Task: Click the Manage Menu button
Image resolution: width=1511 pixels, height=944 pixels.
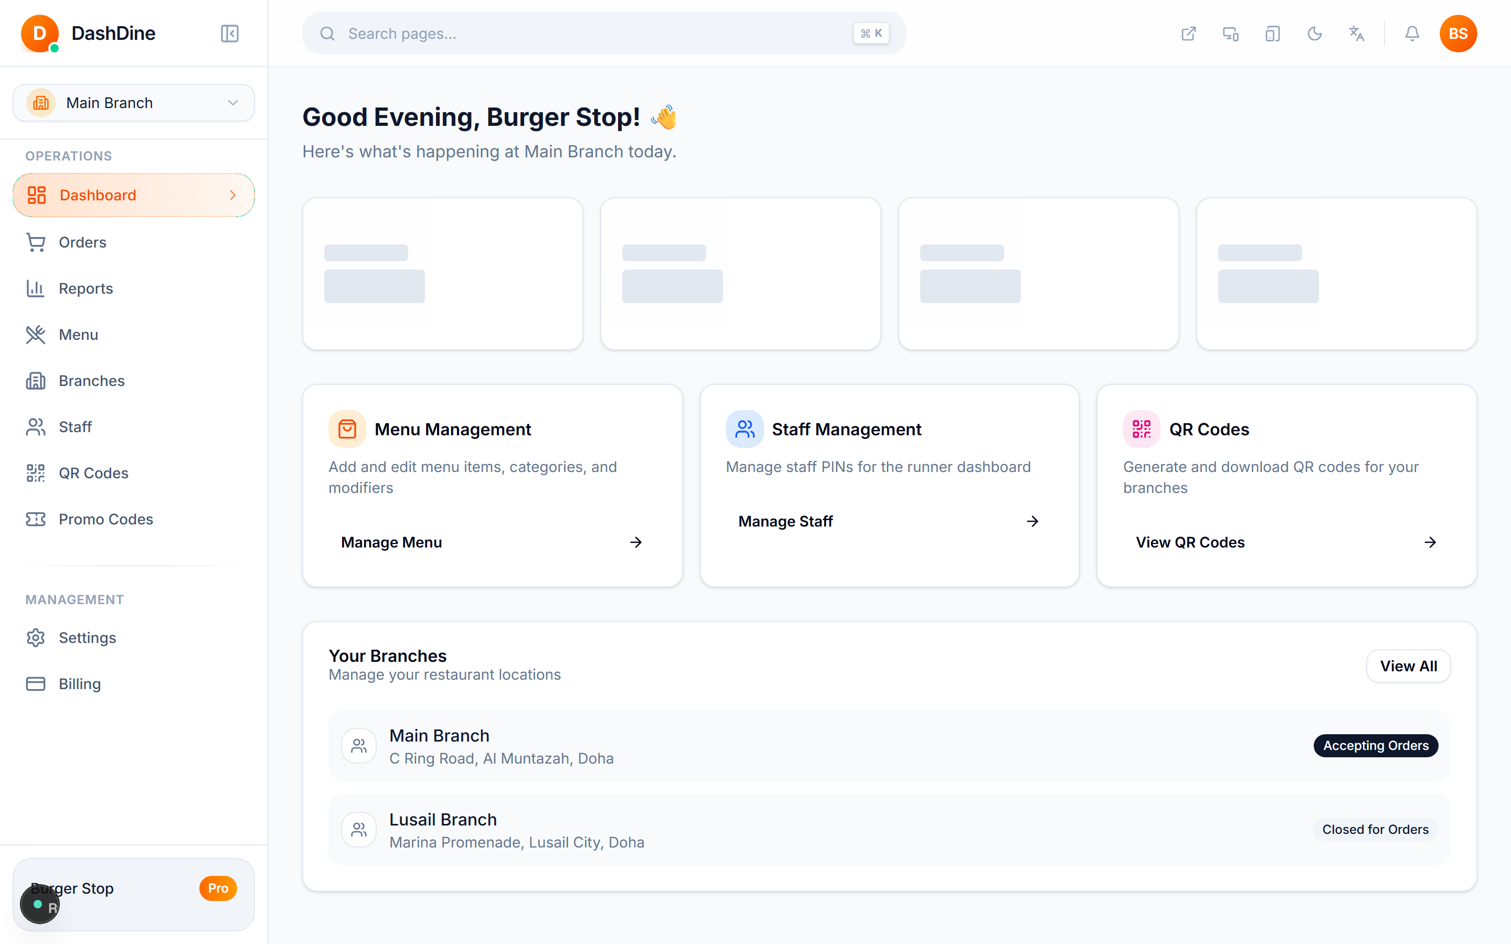Action: [x=492, y=543]
